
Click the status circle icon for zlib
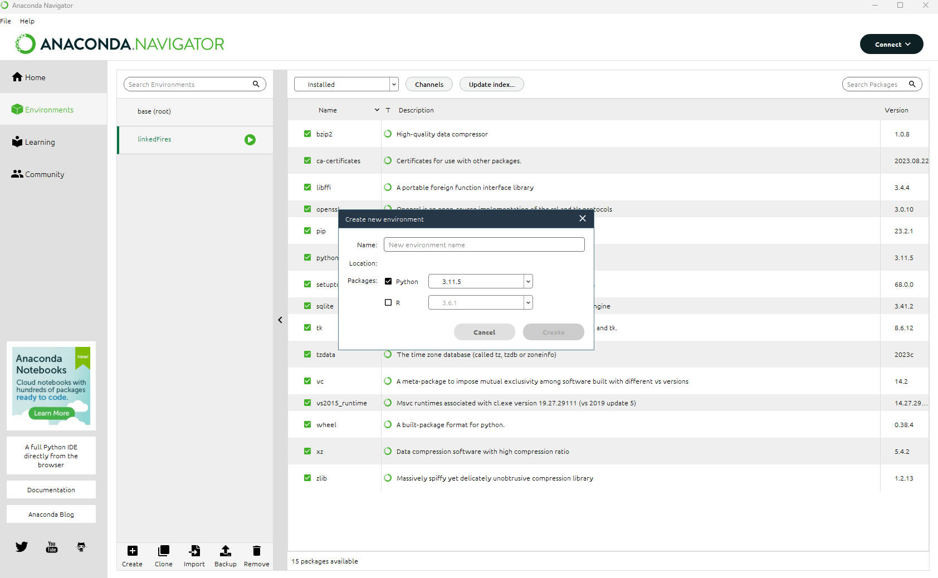pos(388,478)
